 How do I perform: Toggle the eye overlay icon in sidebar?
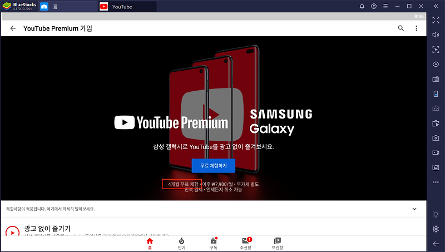coord(436,65)
